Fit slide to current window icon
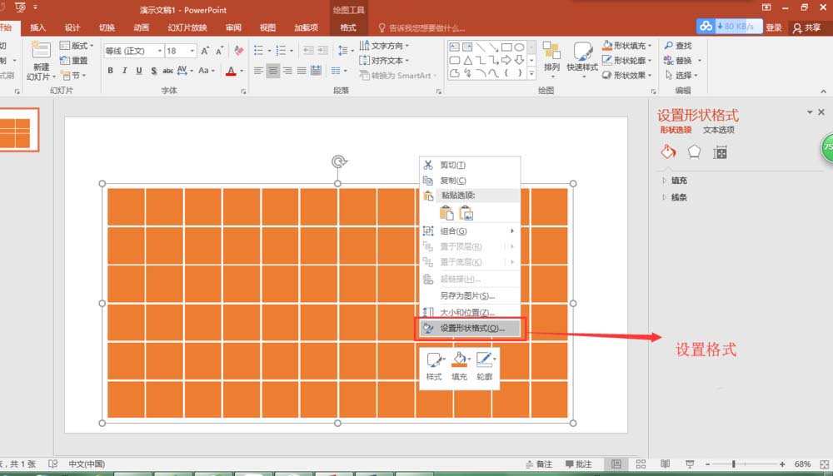Image resolution: width=833 pixels, height=476 pixels. click(x=825, y=464)
